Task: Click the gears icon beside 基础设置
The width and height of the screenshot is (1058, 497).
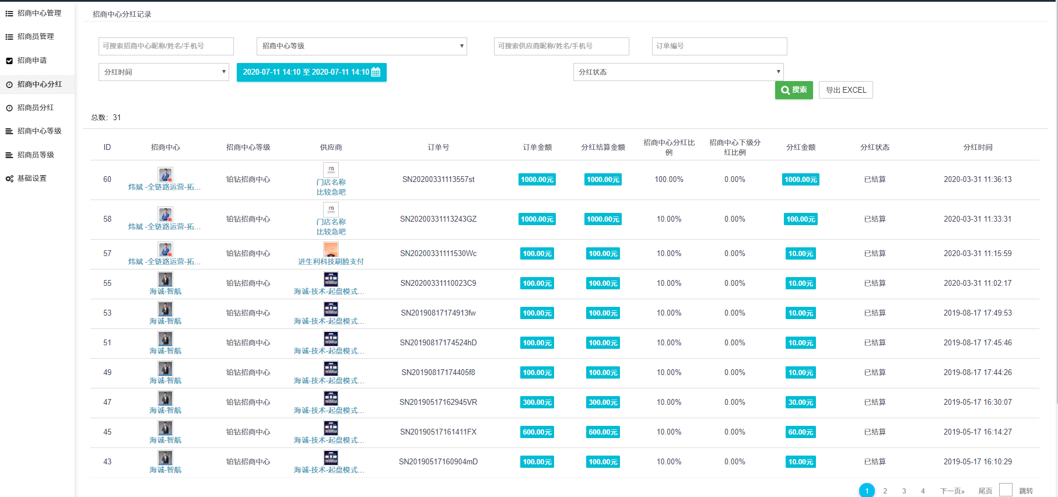Action: (9, 178)
